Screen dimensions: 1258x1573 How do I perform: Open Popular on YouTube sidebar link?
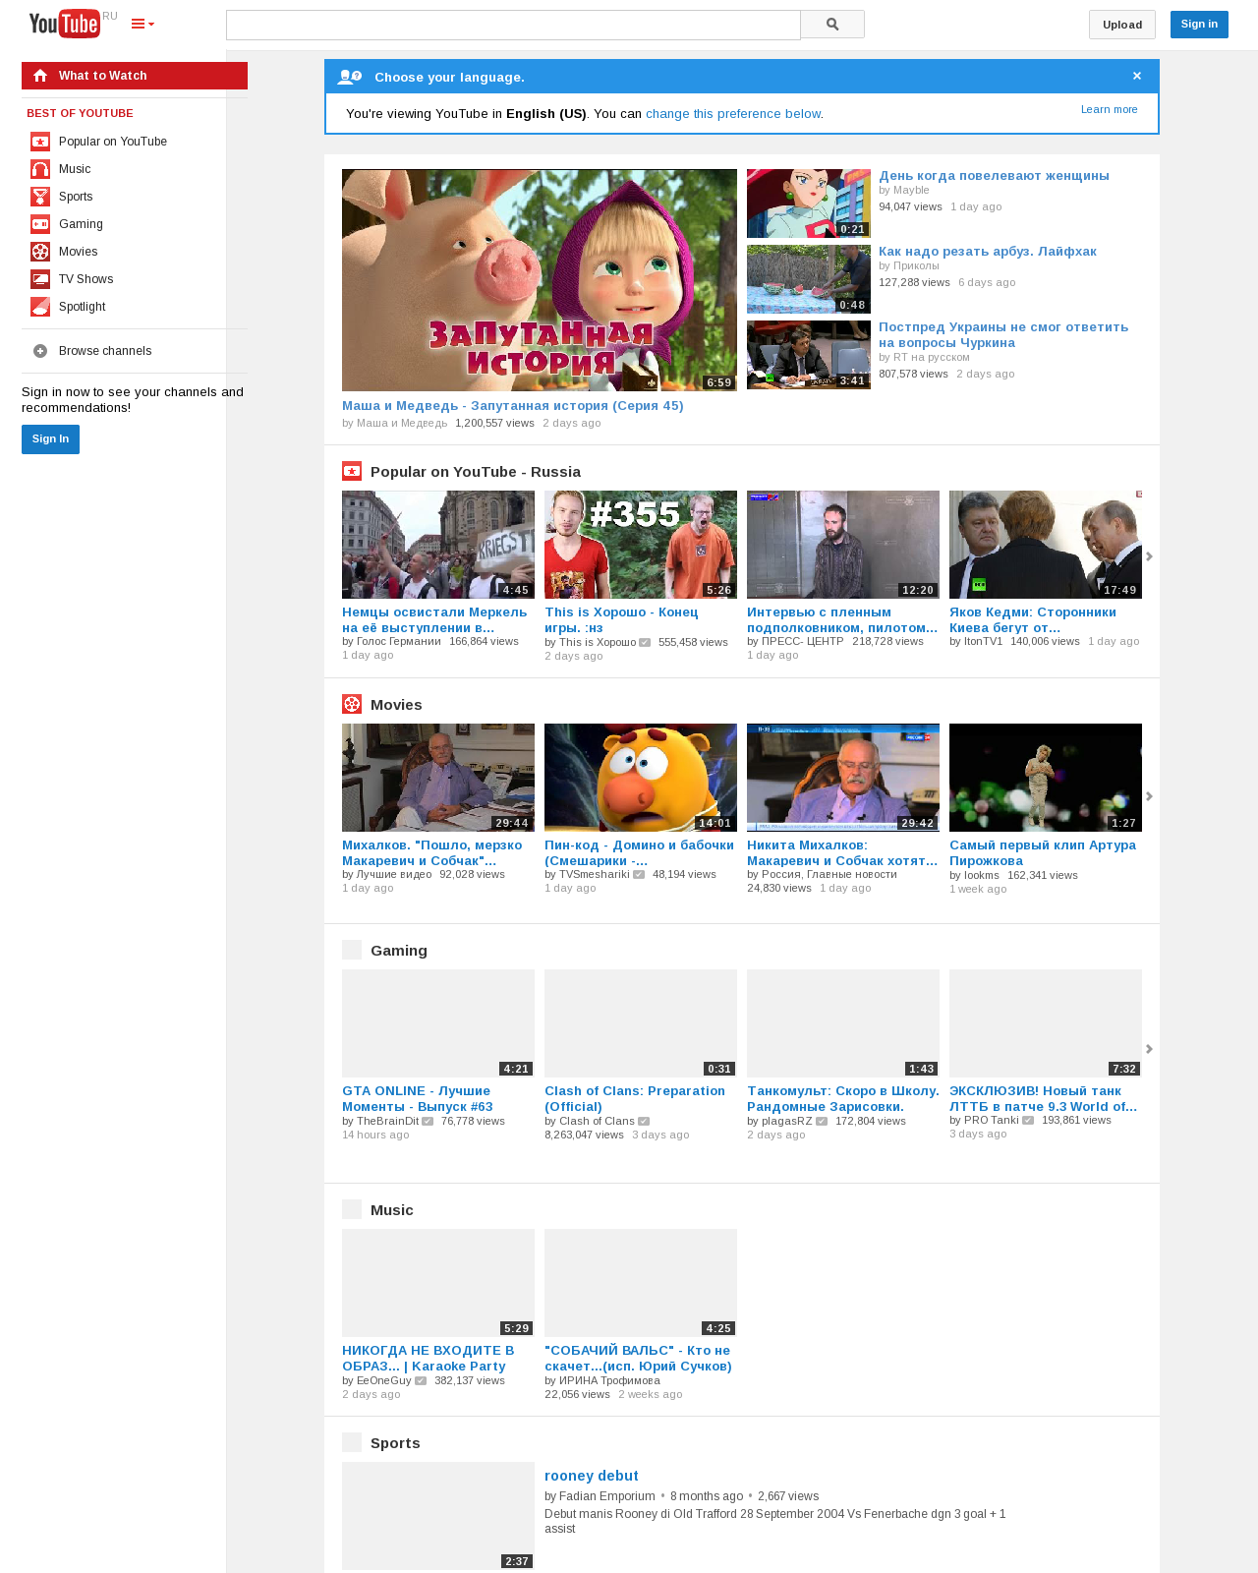pos(113,142)
